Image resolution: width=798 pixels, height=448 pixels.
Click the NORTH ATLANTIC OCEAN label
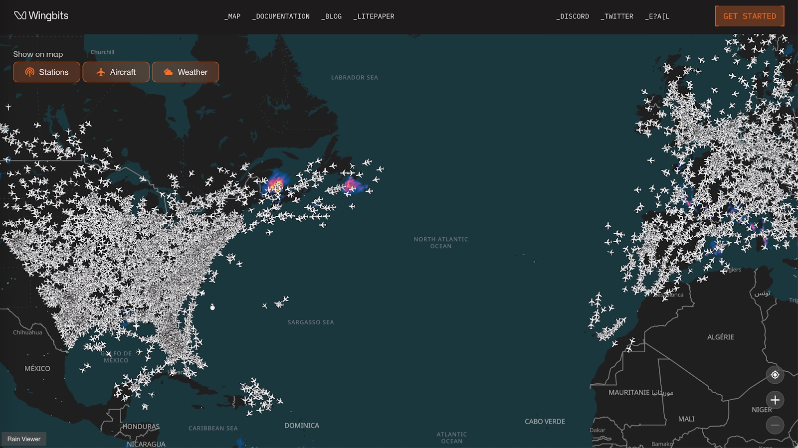pos(441,243)
